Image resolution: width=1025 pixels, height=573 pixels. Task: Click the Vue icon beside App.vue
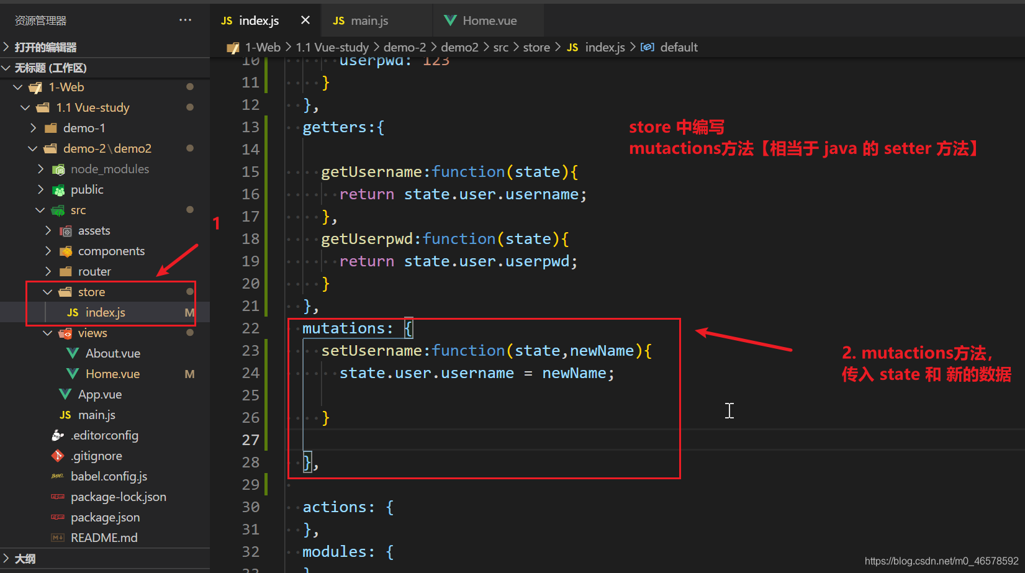click(x=65, y=395)
